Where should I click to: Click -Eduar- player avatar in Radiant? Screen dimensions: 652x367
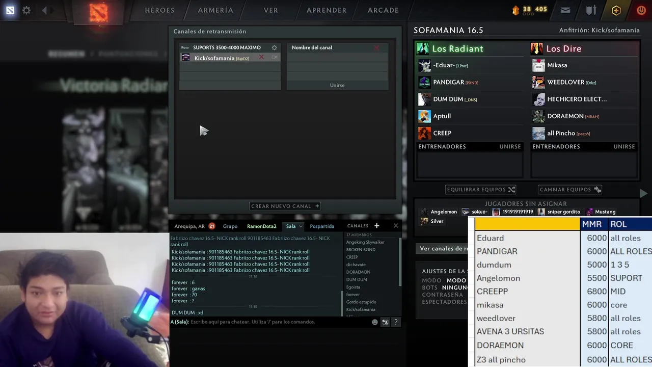coord(424,65)
